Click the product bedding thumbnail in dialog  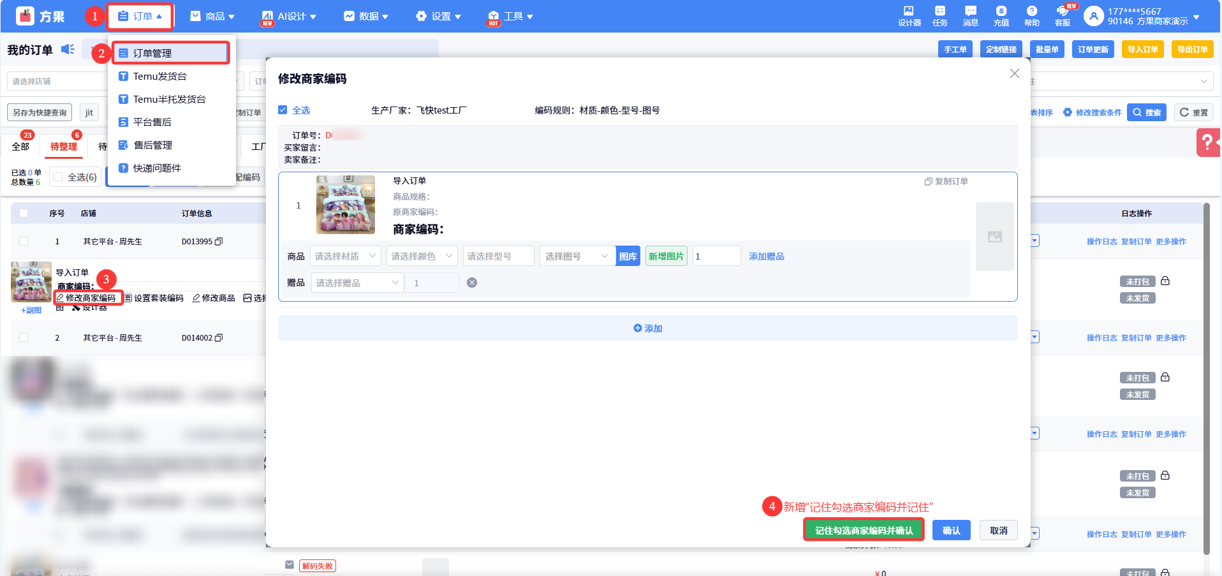pyautogui.click(x=346, y=205)
